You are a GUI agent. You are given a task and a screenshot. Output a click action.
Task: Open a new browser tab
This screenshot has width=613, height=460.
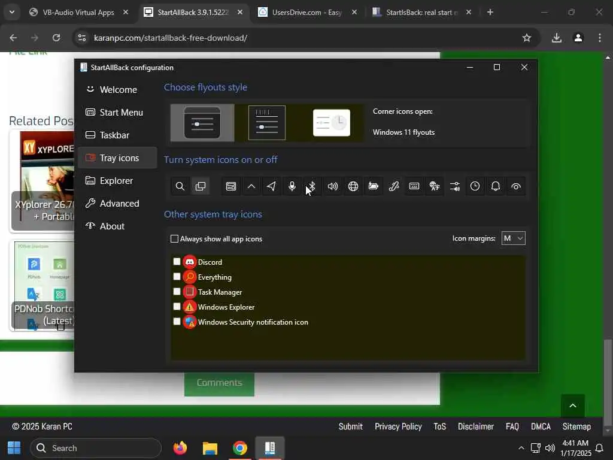click(x=490, y=13)
